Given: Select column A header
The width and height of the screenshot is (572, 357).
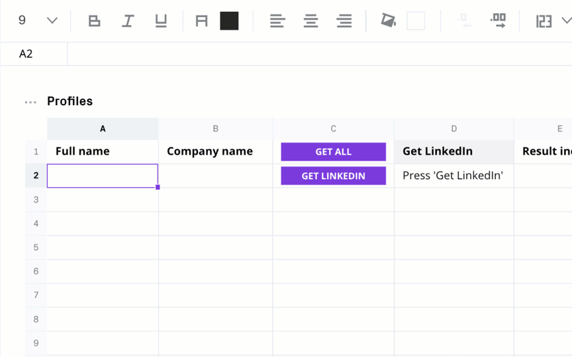Looking at the screenshot, I should 103,129.
